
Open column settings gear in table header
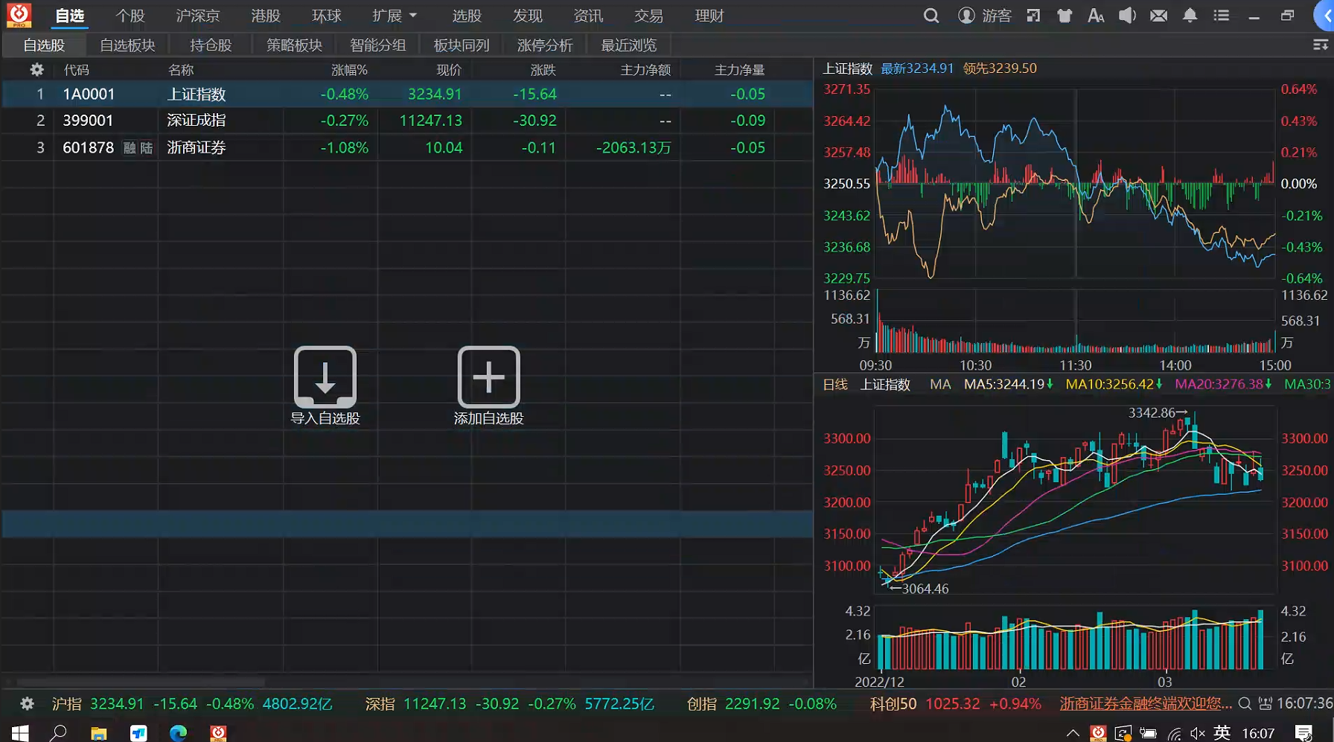click(x=36, y=70)
